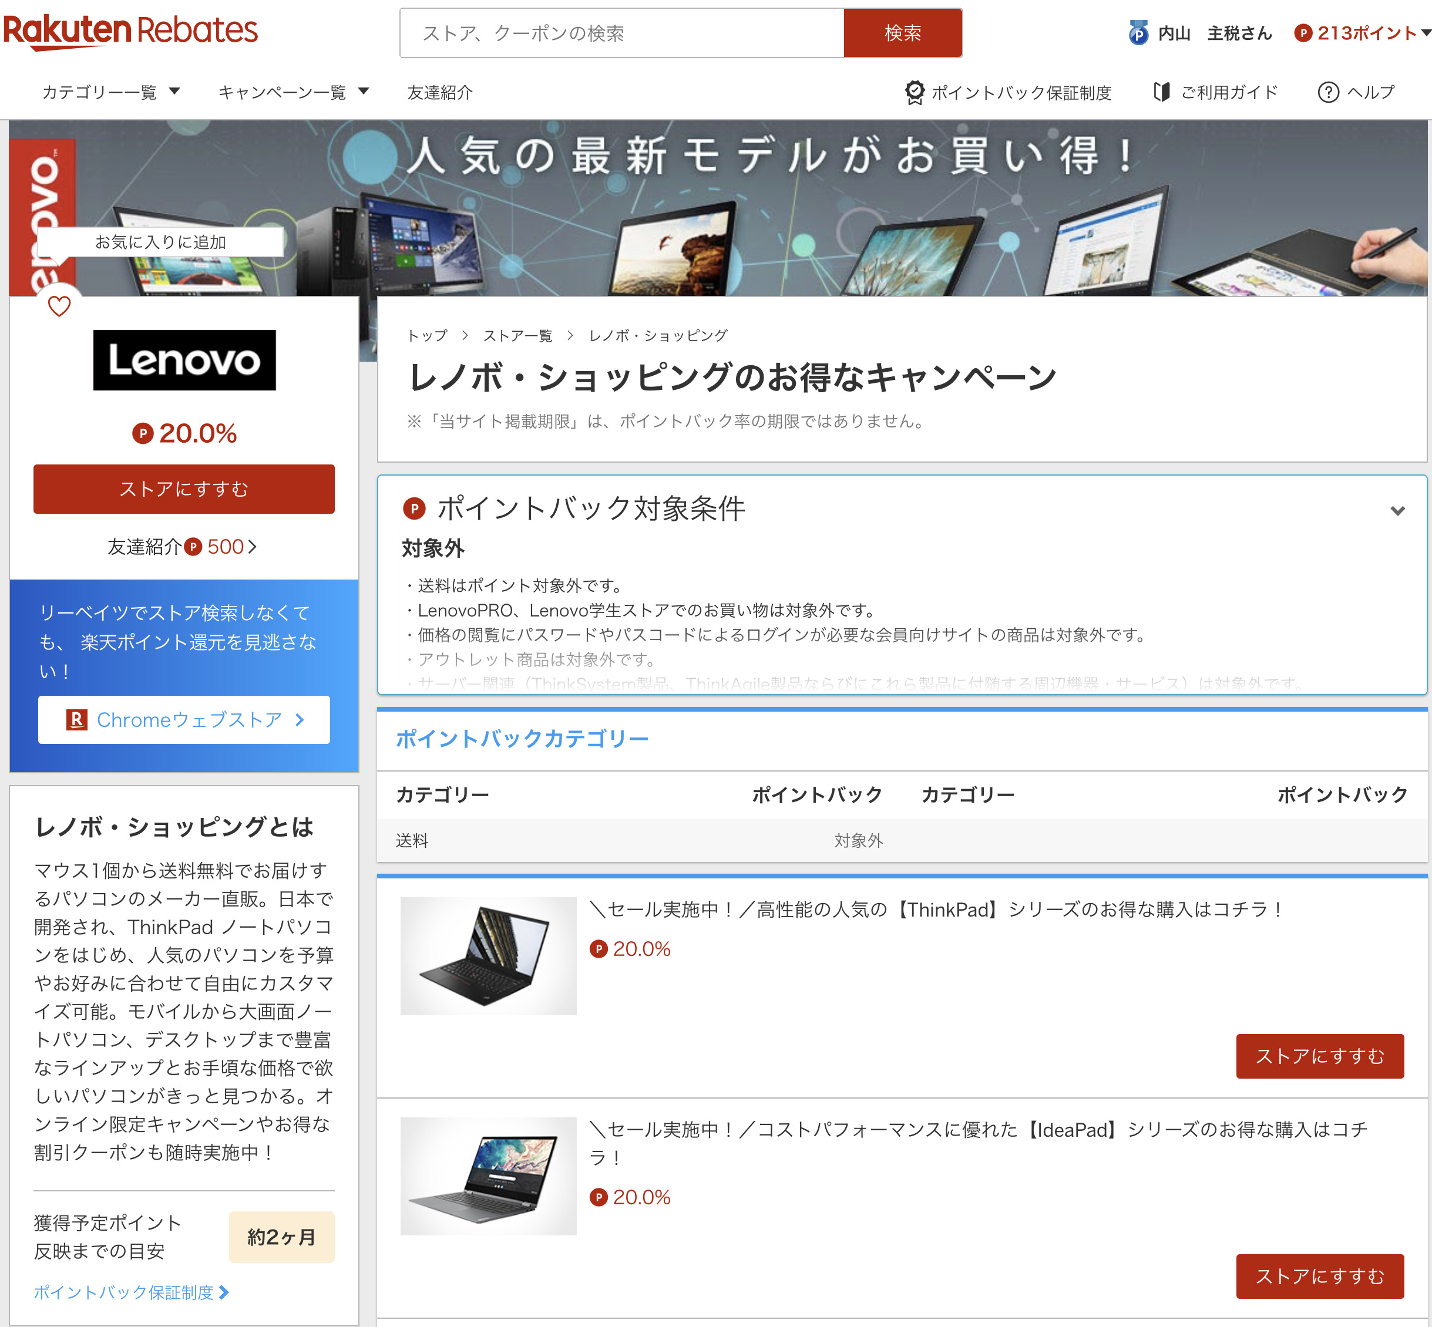Screen dimensions: 1432x1327
Task: Click the blue member rank medal icon
Action: [x=1138, y=33]
